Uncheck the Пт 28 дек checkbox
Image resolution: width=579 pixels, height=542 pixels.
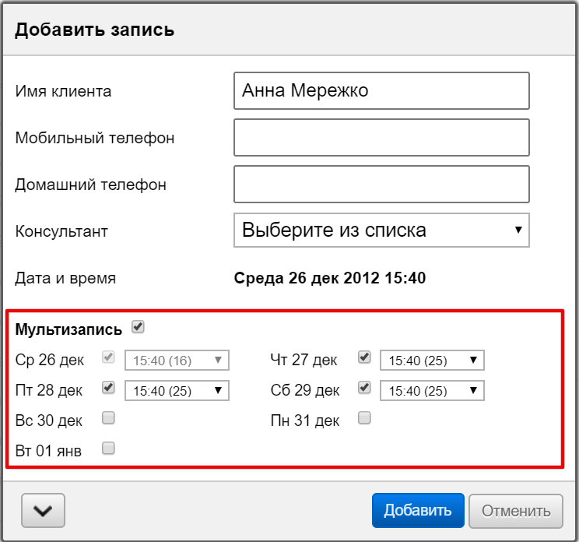109,387
